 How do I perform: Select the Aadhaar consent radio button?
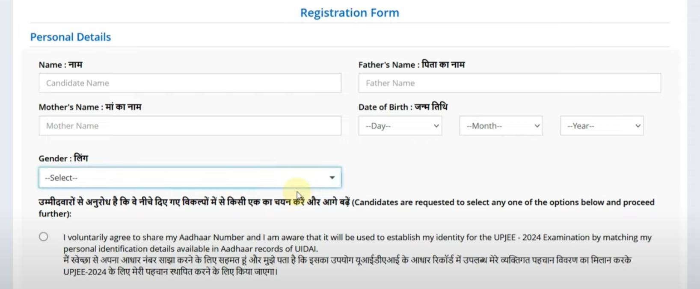click(44, 237)
